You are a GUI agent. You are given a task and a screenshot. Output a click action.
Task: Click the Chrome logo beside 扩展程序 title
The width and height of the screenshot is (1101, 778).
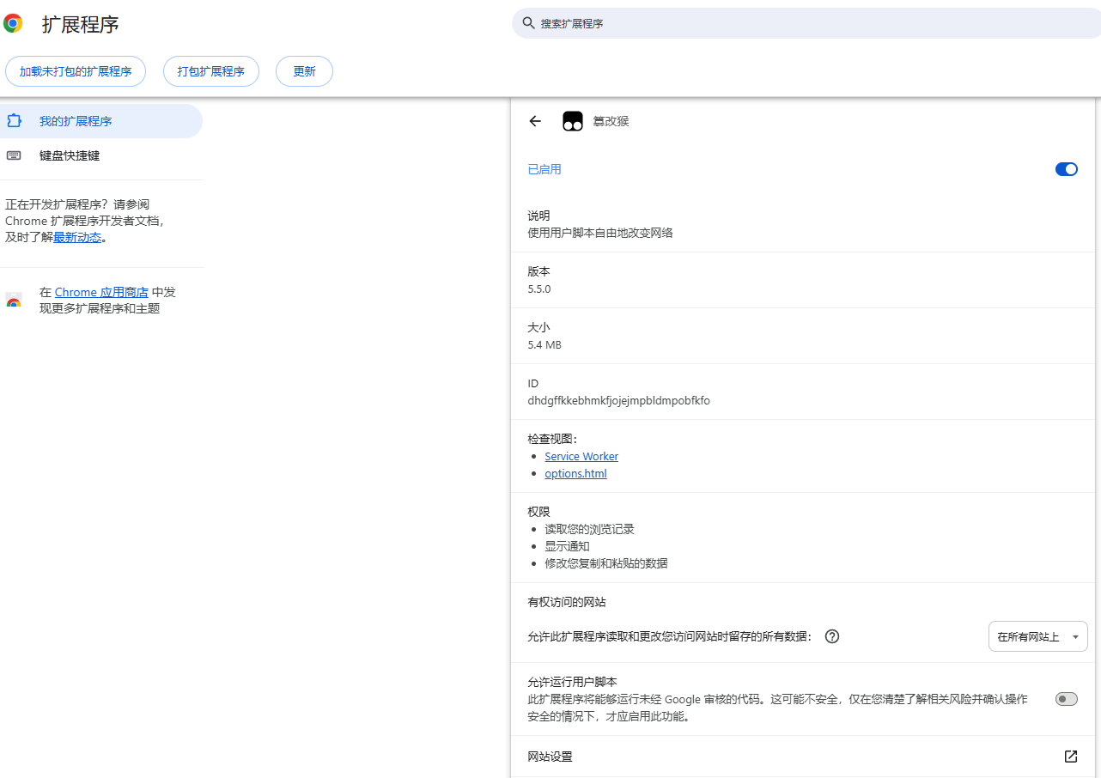click(13, 23)
